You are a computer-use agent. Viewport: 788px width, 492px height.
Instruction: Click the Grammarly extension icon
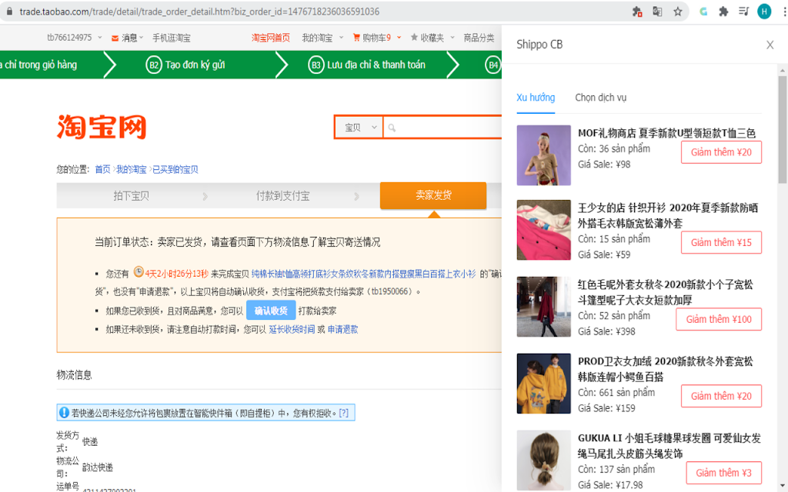click(x=703, y=12)
